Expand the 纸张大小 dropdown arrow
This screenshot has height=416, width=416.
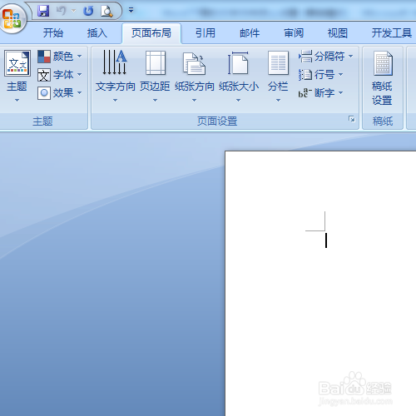point(238,100)
